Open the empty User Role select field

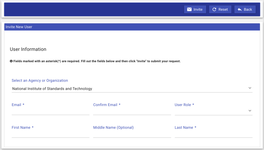[x=210, y=111]
